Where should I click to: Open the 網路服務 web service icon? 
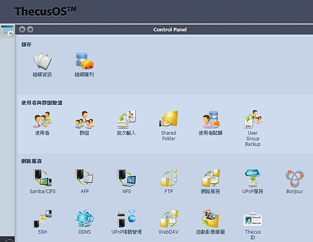211,178
